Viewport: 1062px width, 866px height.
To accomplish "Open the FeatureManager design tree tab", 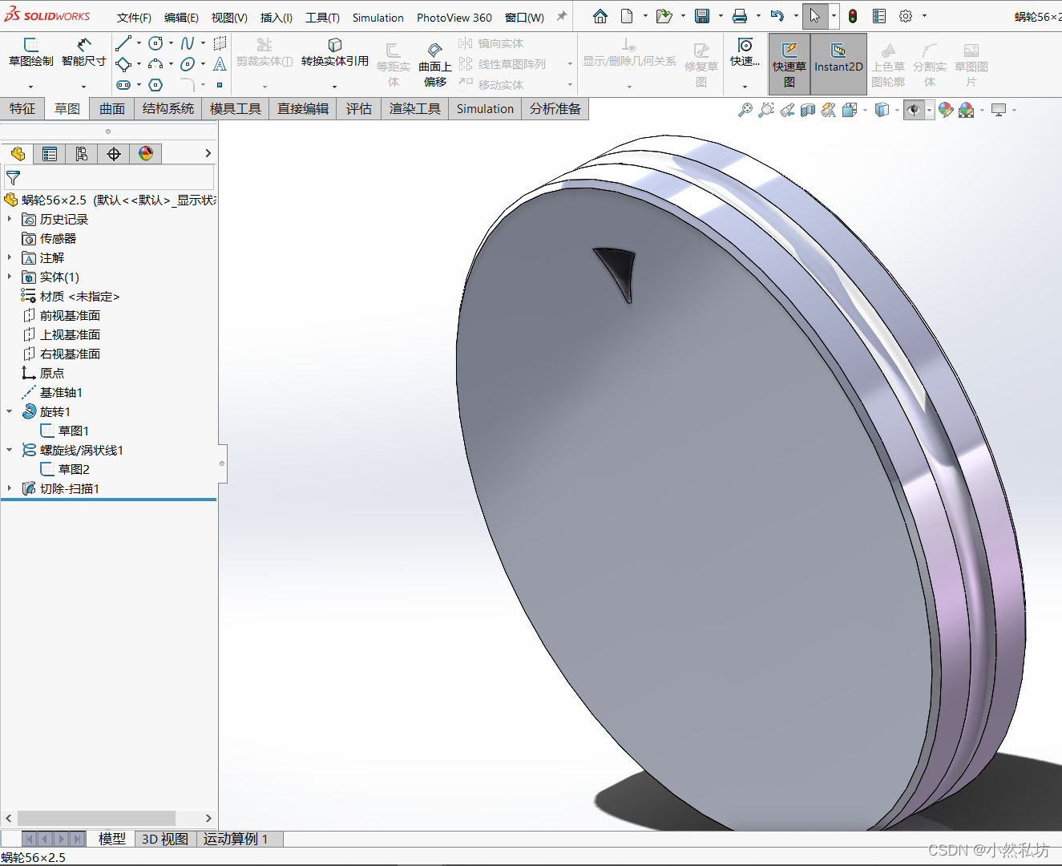I will click(x=18, y=154).
